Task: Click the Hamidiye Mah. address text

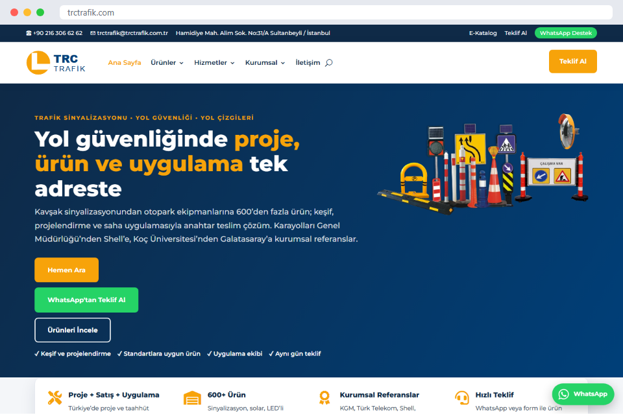Action: 252,33
